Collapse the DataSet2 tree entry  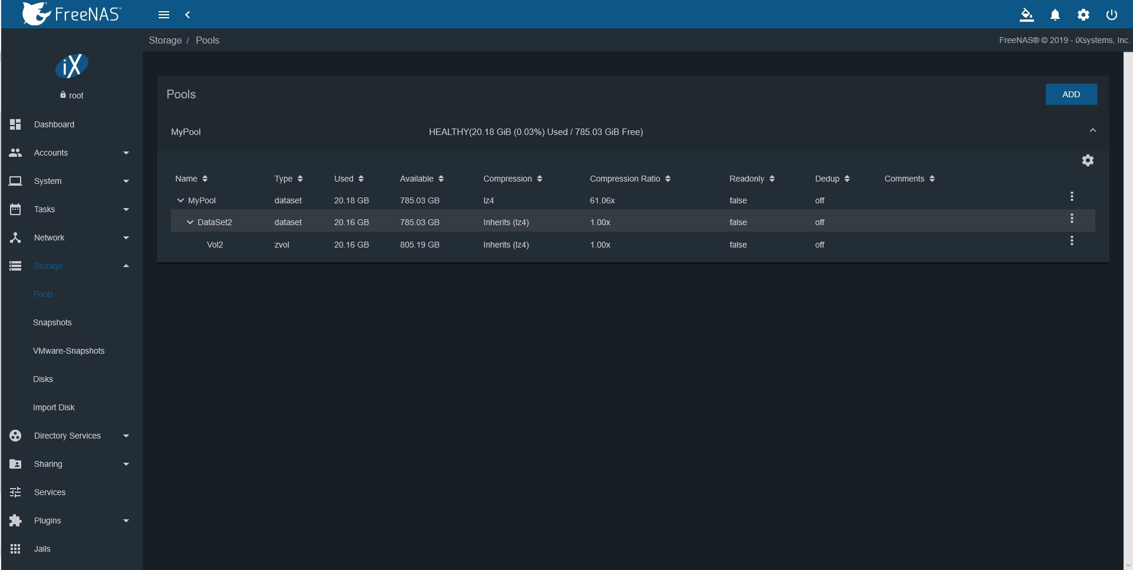(x=189, y=222)
